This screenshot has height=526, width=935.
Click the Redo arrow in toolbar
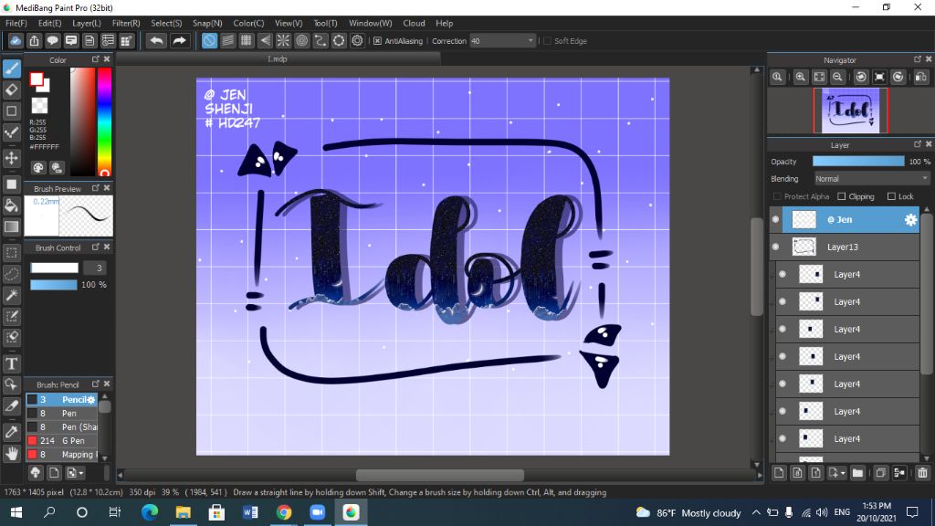point(179,40)
